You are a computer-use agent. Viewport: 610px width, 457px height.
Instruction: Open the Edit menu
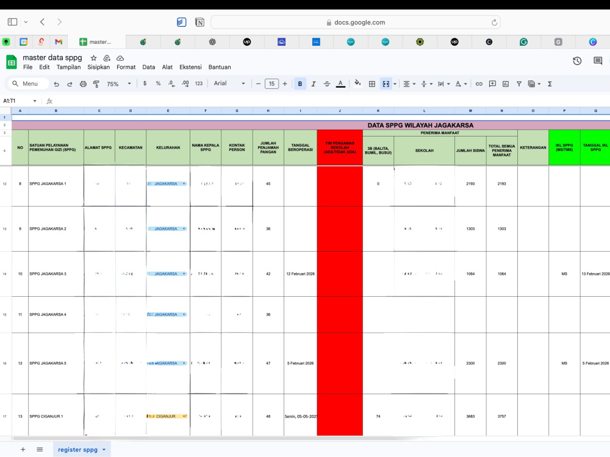[45, 67]
